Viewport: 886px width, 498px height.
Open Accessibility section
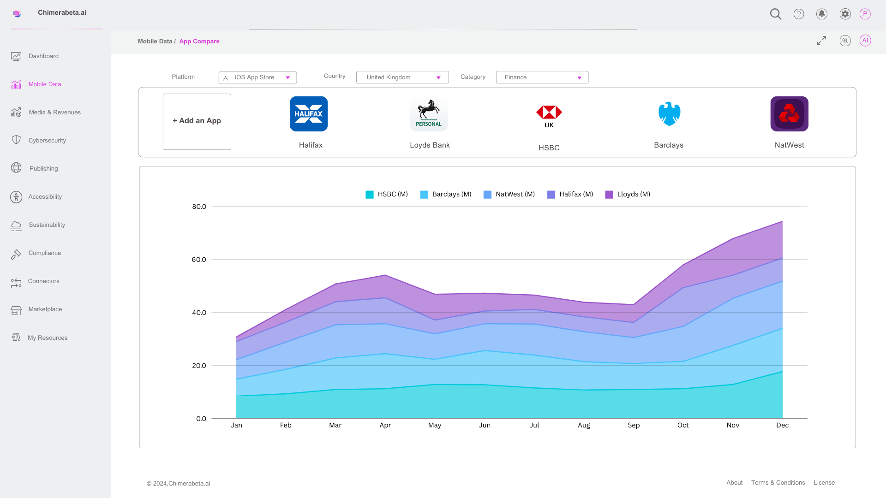click(x=45, y=197)
